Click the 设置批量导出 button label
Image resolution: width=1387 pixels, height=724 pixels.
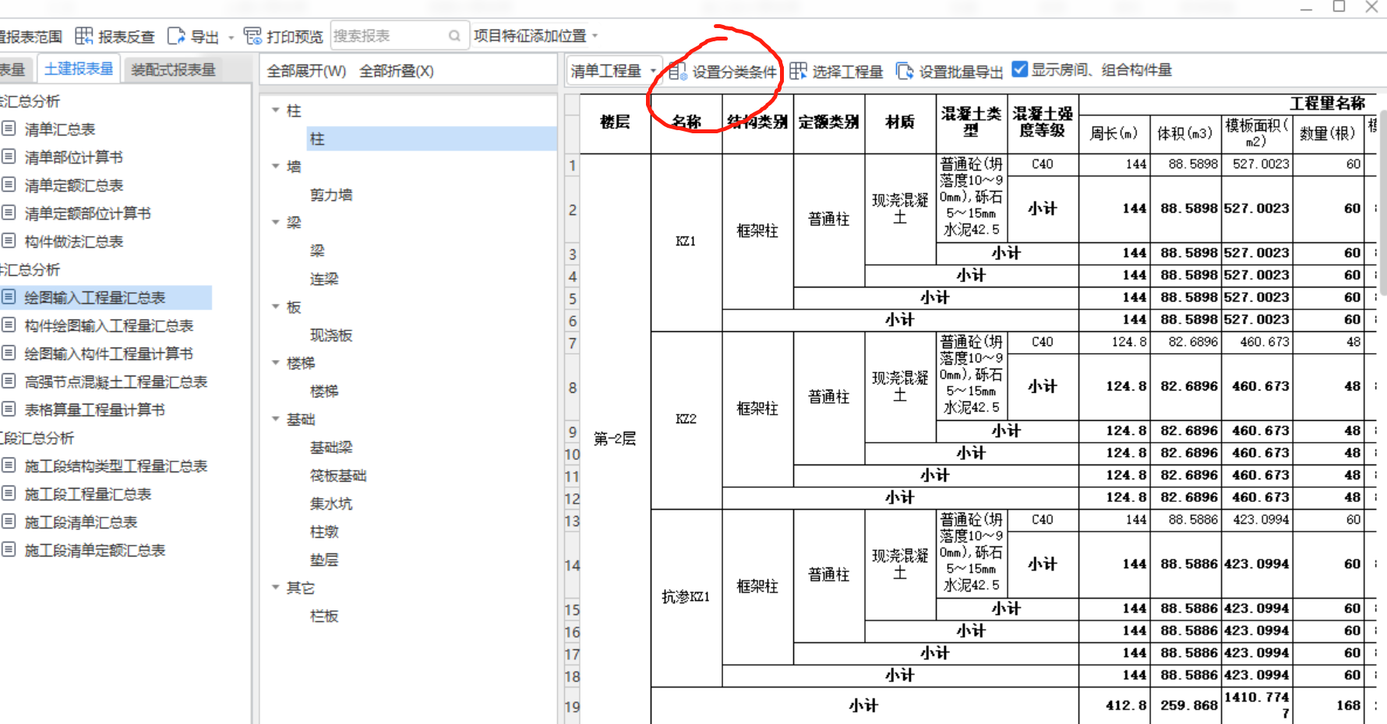tap(961, 72)
